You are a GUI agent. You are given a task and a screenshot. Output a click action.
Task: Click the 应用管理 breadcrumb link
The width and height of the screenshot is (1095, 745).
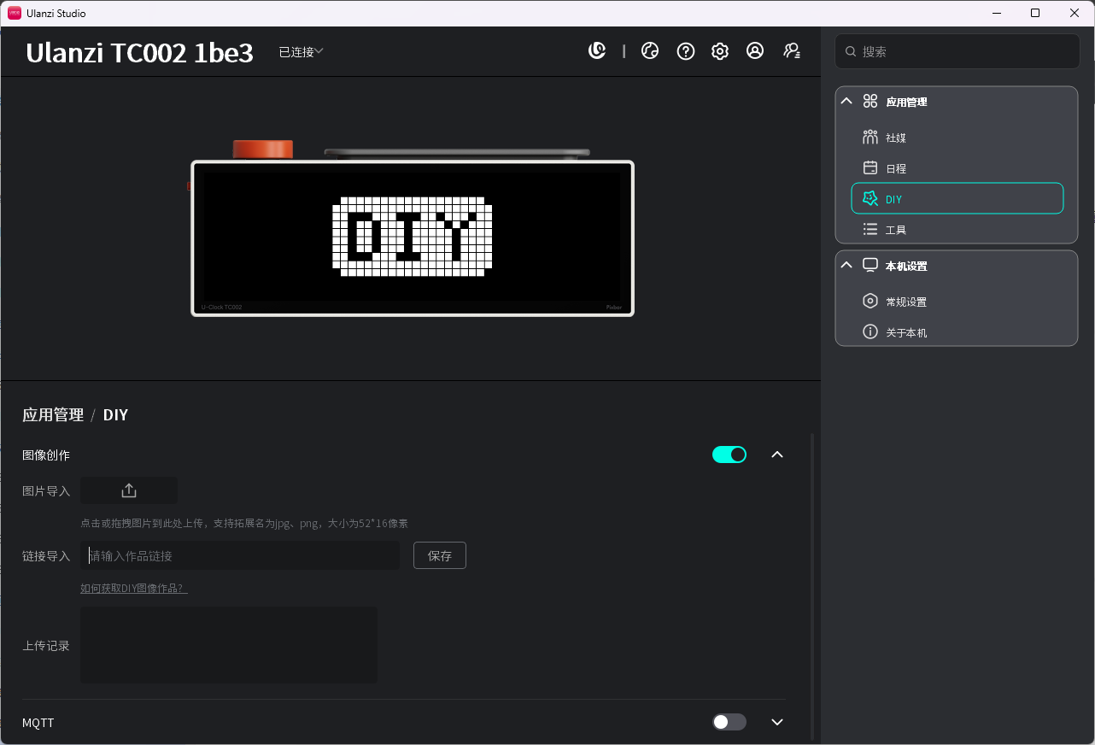53,415
